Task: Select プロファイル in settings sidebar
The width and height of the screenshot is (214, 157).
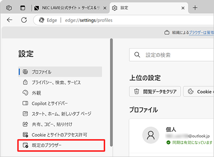Action: [x=60, y=72]
